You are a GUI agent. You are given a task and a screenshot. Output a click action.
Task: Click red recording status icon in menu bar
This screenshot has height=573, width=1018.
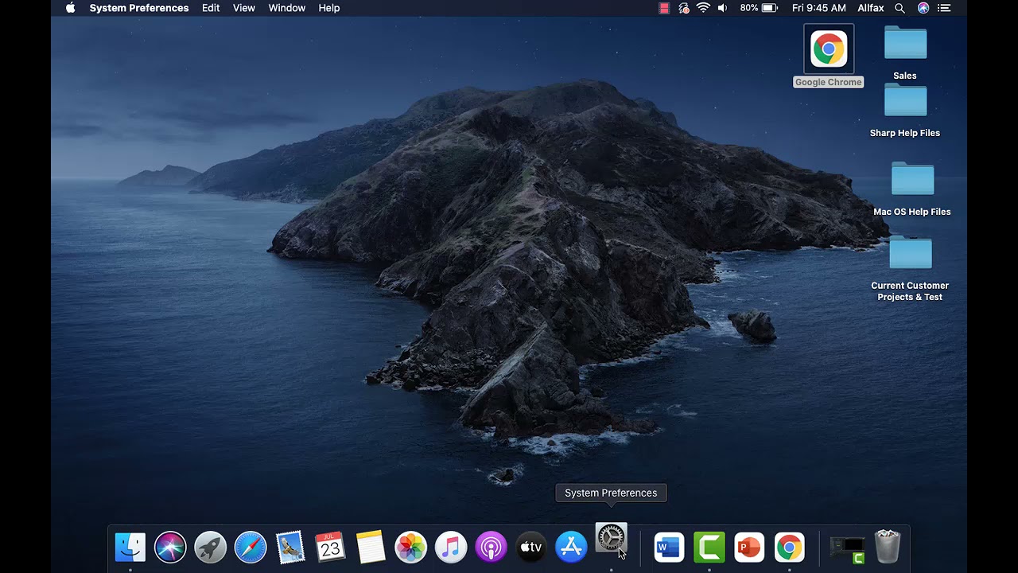click(x=664, y=8)
